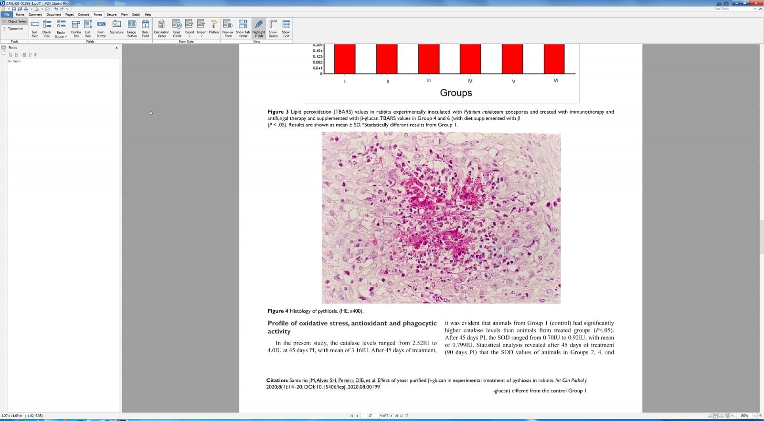Click the page number input box
Viewport: 764px width, 421px height.
coord(370,416)
